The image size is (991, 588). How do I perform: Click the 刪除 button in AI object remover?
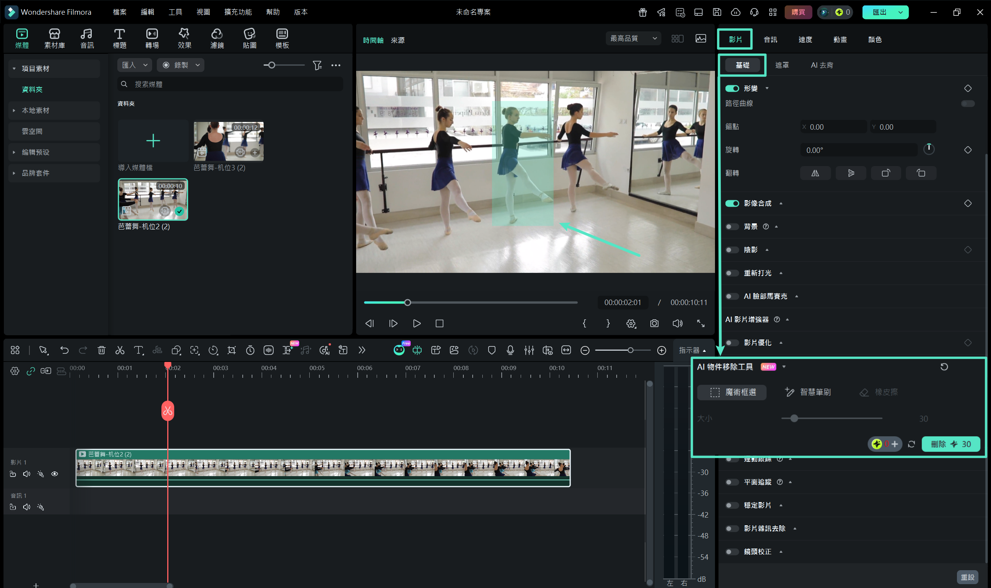tap(951, 444)
